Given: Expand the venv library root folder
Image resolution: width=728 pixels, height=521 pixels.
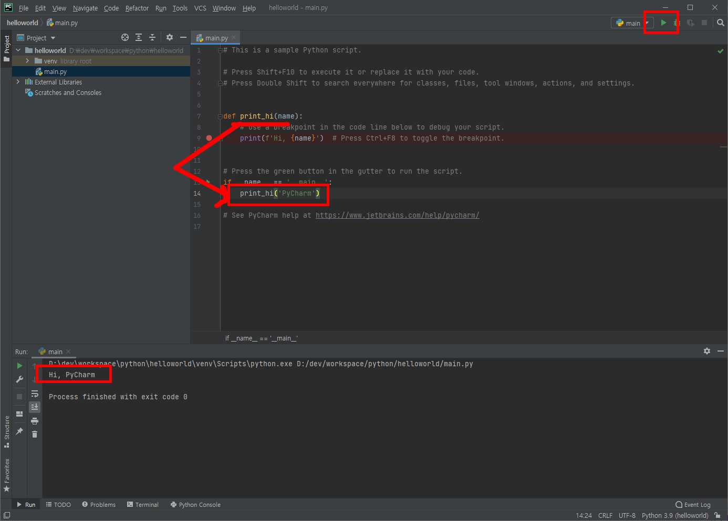Looking at the screenshot, I should (x=27, y=61).
